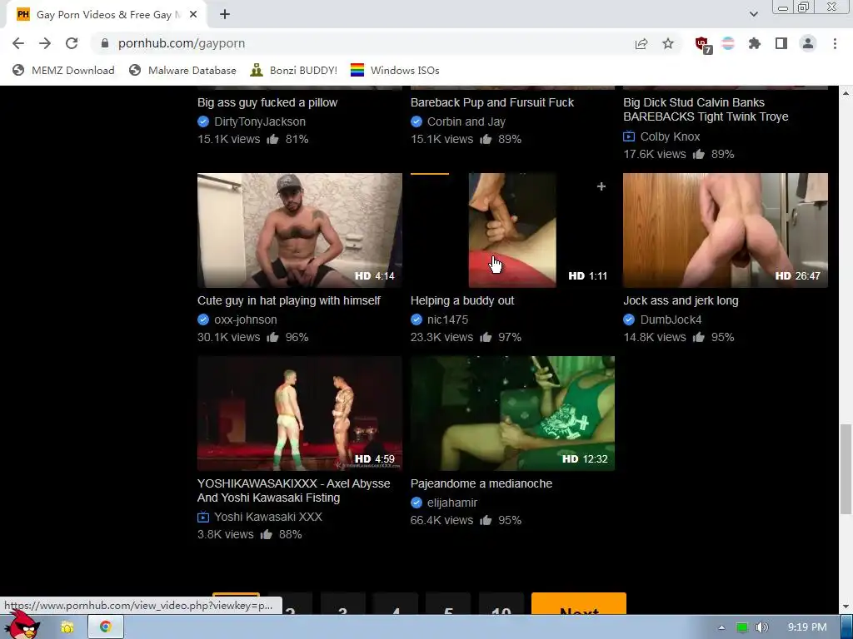853x639 pixels.
Task: Open the 'Helping a buddy out' title
Action: (x=462, y=300)
